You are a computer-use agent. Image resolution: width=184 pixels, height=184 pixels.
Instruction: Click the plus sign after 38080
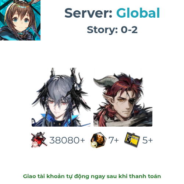(x=82, y=140)
